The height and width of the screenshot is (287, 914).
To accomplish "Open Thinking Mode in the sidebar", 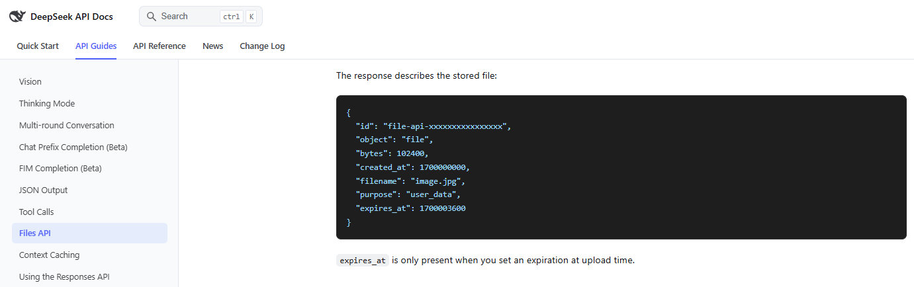I will coord(89,104).
